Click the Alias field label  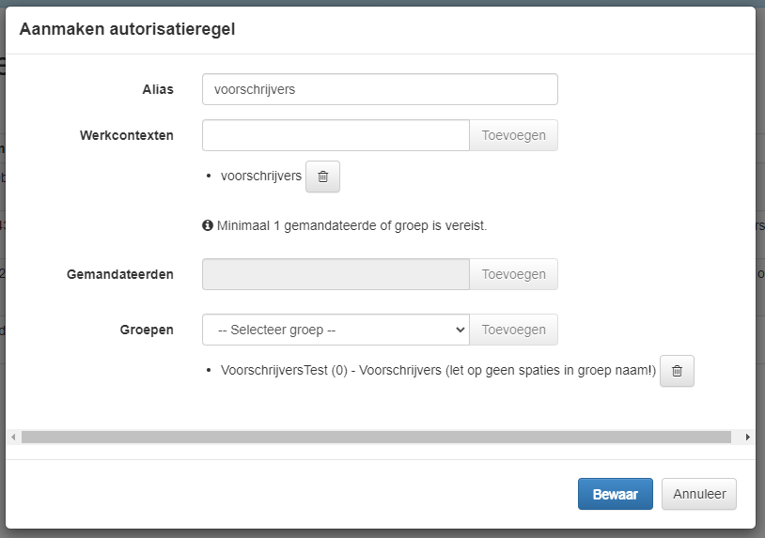157,89
